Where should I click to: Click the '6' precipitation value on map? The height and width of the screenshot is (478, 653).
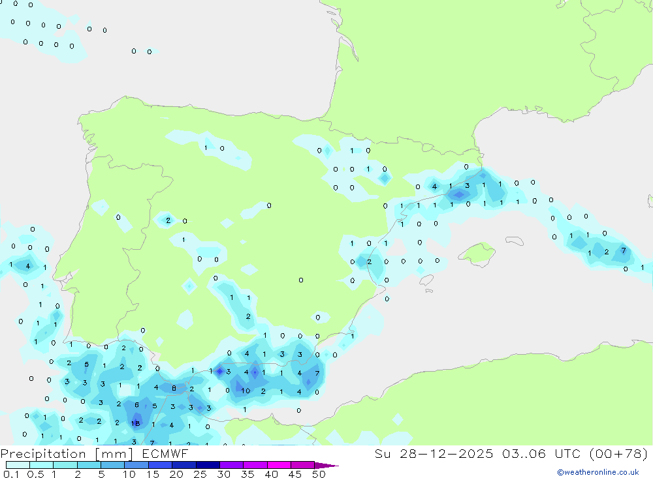coord(136,405)
